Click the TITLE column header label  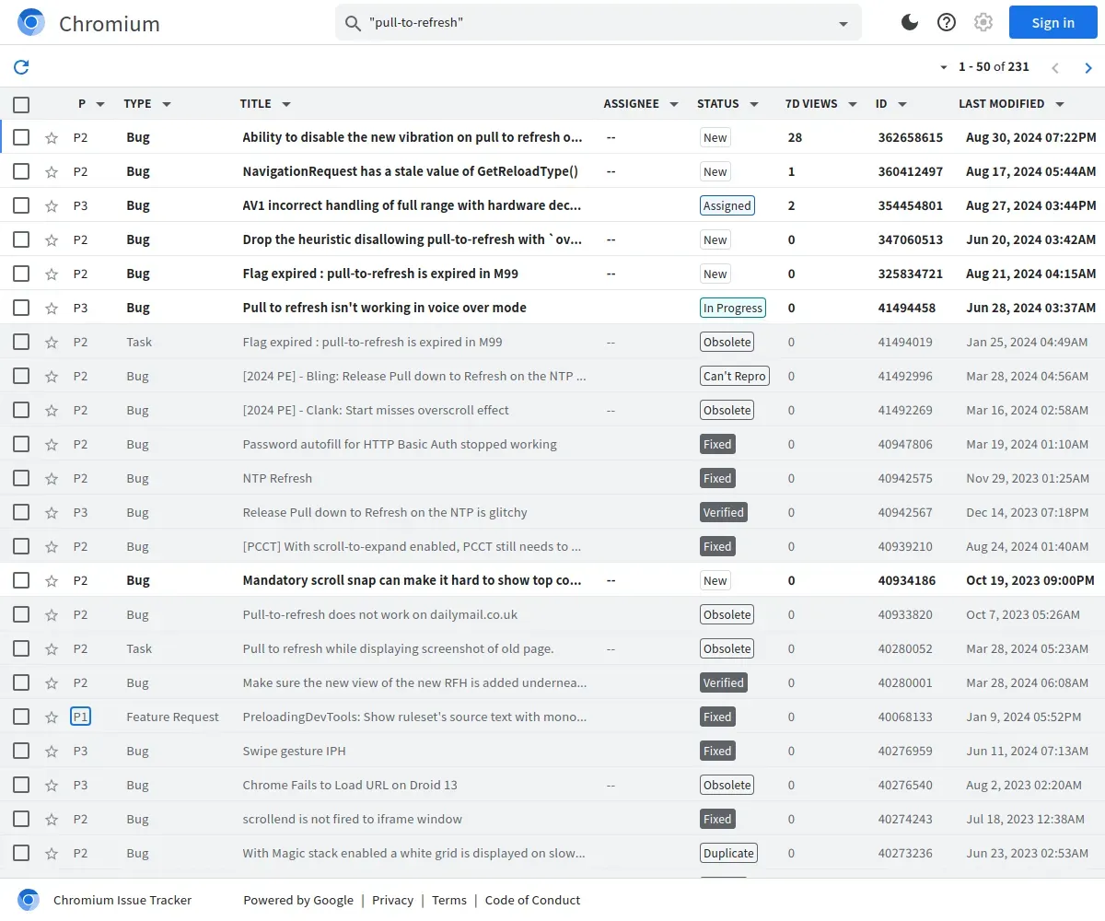pos(255,104)
